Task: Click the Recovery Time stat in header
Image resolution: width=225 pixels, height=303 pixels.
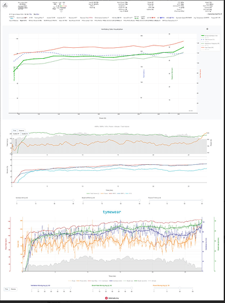Action: pos(86,18)
